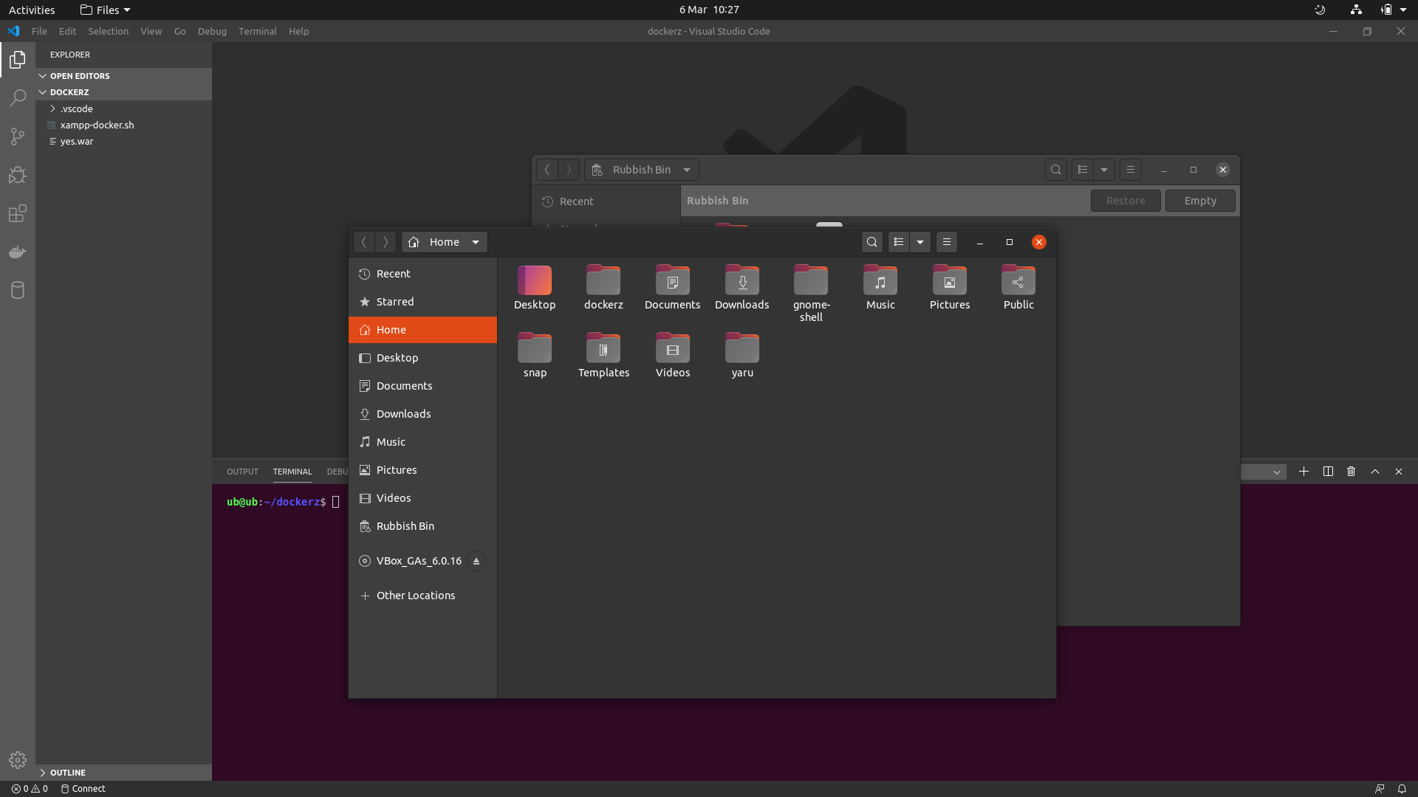Open a new terminal with the plus icon
Viewport: 1418px width, 797px height.
(1304, 472)
